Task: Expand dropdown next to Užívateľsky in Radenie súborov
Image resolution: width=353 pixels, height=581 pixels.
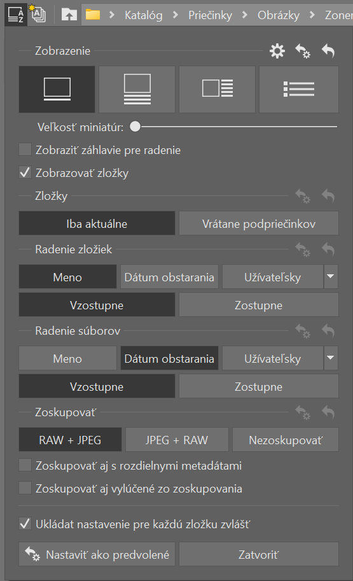Action: 331,358
